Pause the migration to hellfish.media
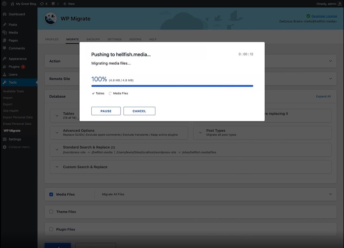344x248 pixels. point(106,111)
